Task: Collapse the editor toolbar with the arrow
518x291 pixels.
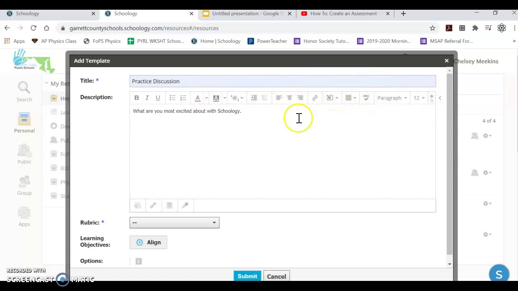Action: pyautogui.click(x=440, y=98)
